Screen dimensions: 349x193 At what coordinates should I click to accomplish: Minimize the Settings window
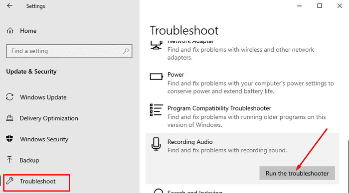pyautogui.click(x=299, y=6)
